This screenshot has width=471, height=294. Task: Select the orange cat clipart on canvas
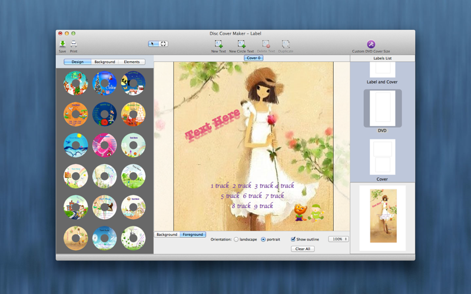(x=300, y=212)
